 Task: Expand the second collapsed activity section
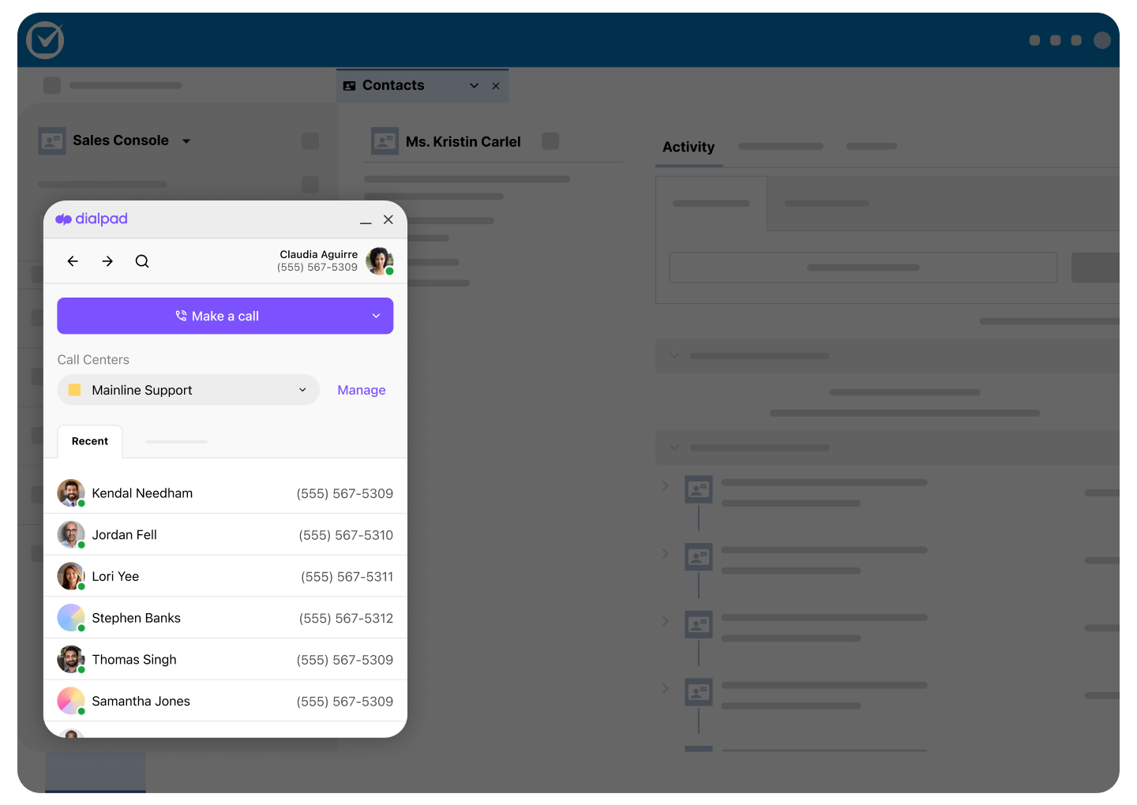coord(674,447)
